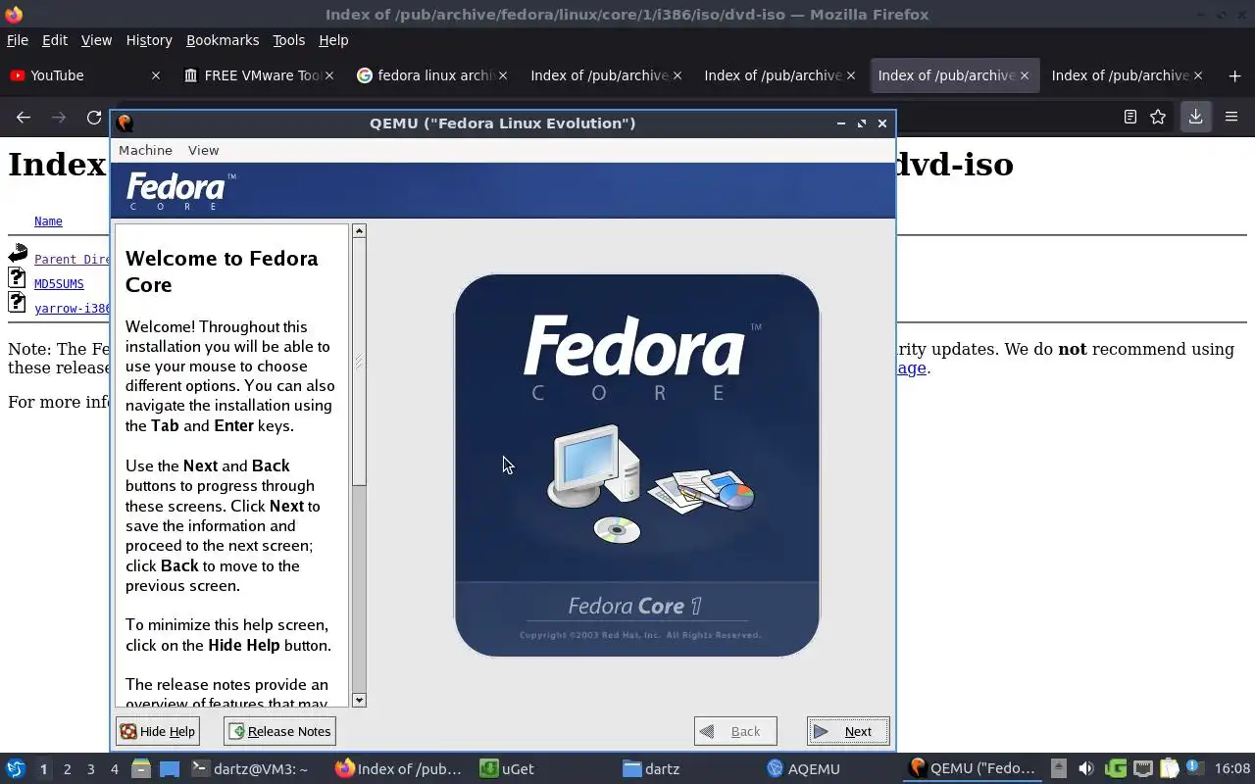
Task: Click the Firefox forward arrow
Action: pyautogui.click(x=59, y=118)
